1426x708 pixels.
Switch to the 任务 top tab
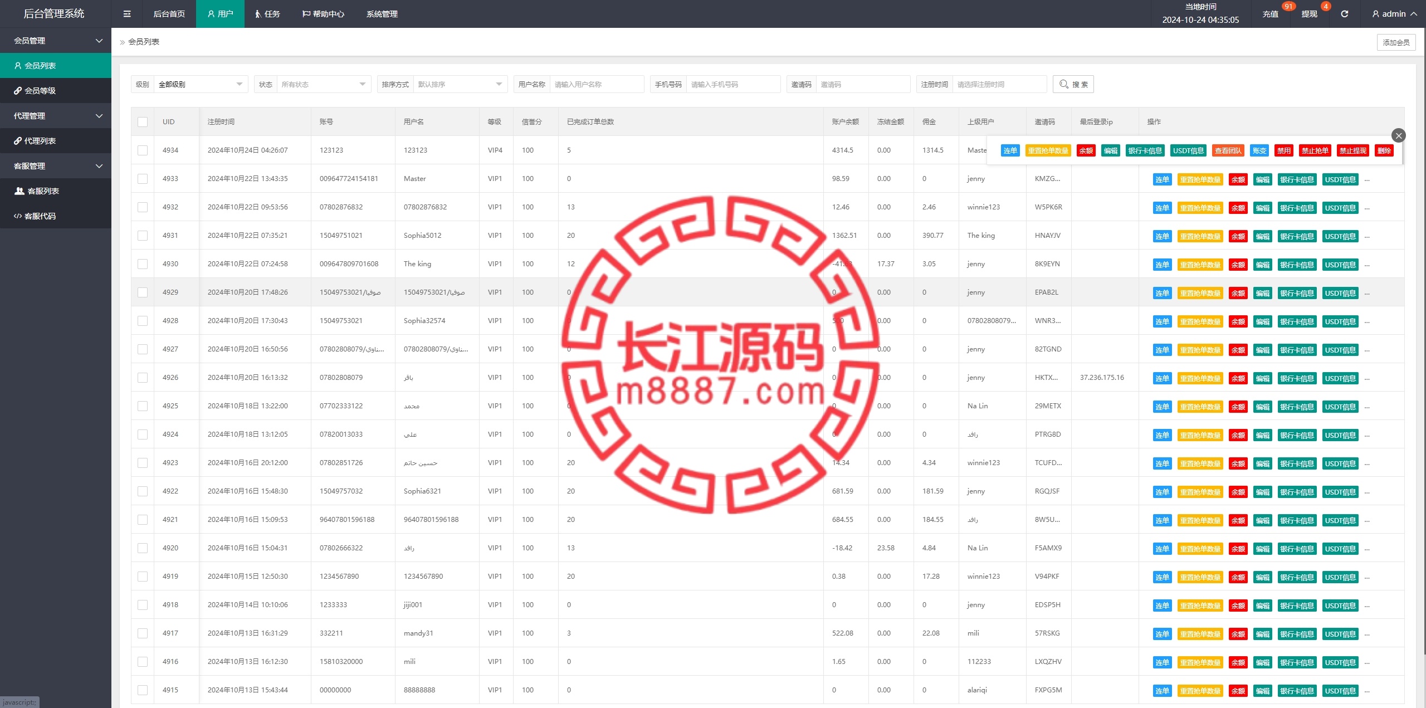click(267, 14)
